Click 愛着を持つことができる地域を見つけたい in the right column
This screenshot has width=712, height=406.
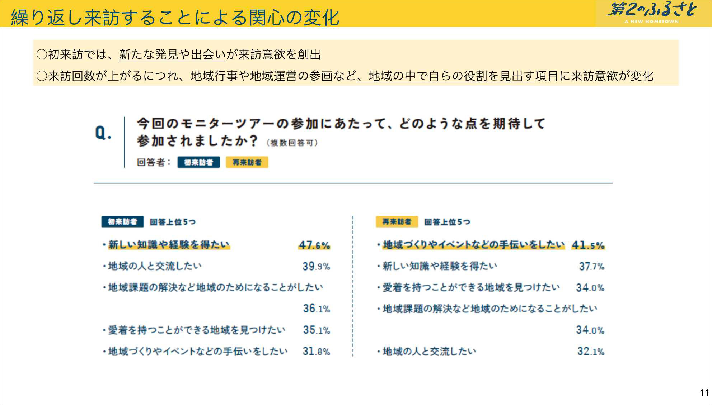(471, 287)
